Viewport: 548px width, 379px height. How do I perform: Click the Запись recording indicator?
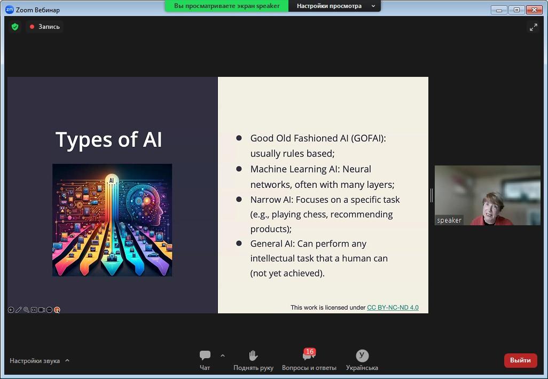pyautogui.click(x=45, y=27)
